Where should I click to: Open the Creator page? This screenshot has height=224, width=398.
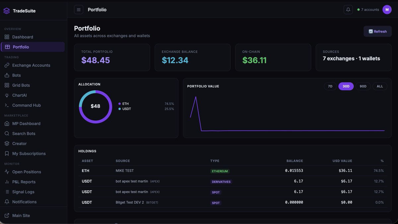[33, 143]
